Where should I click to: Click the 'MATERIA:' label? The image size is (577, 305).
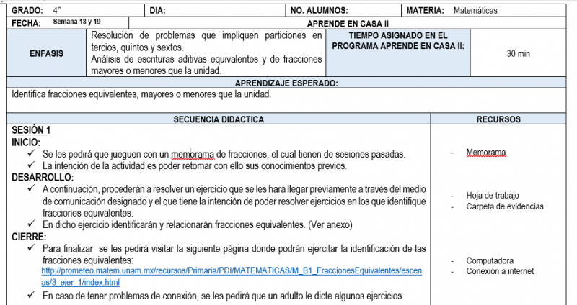point(425,11)
